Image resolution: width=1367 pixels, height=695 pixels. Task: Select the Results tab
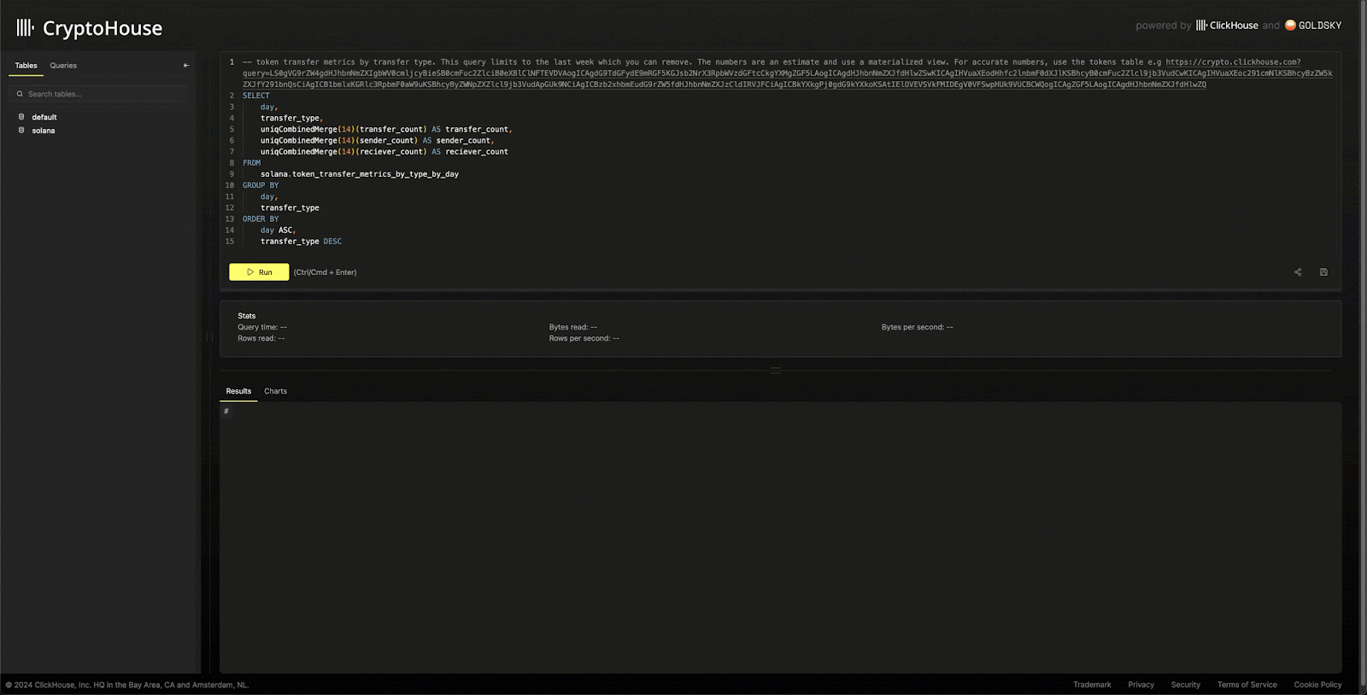click(x=238, y=391)
